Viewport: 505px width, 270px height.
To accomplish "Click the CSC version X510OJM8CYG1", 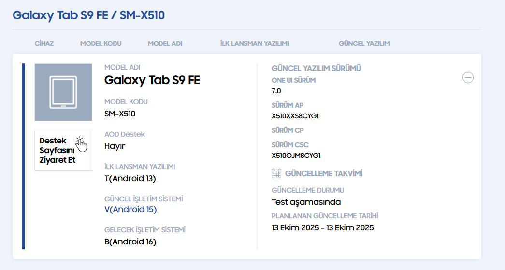I will pos(296,156).
